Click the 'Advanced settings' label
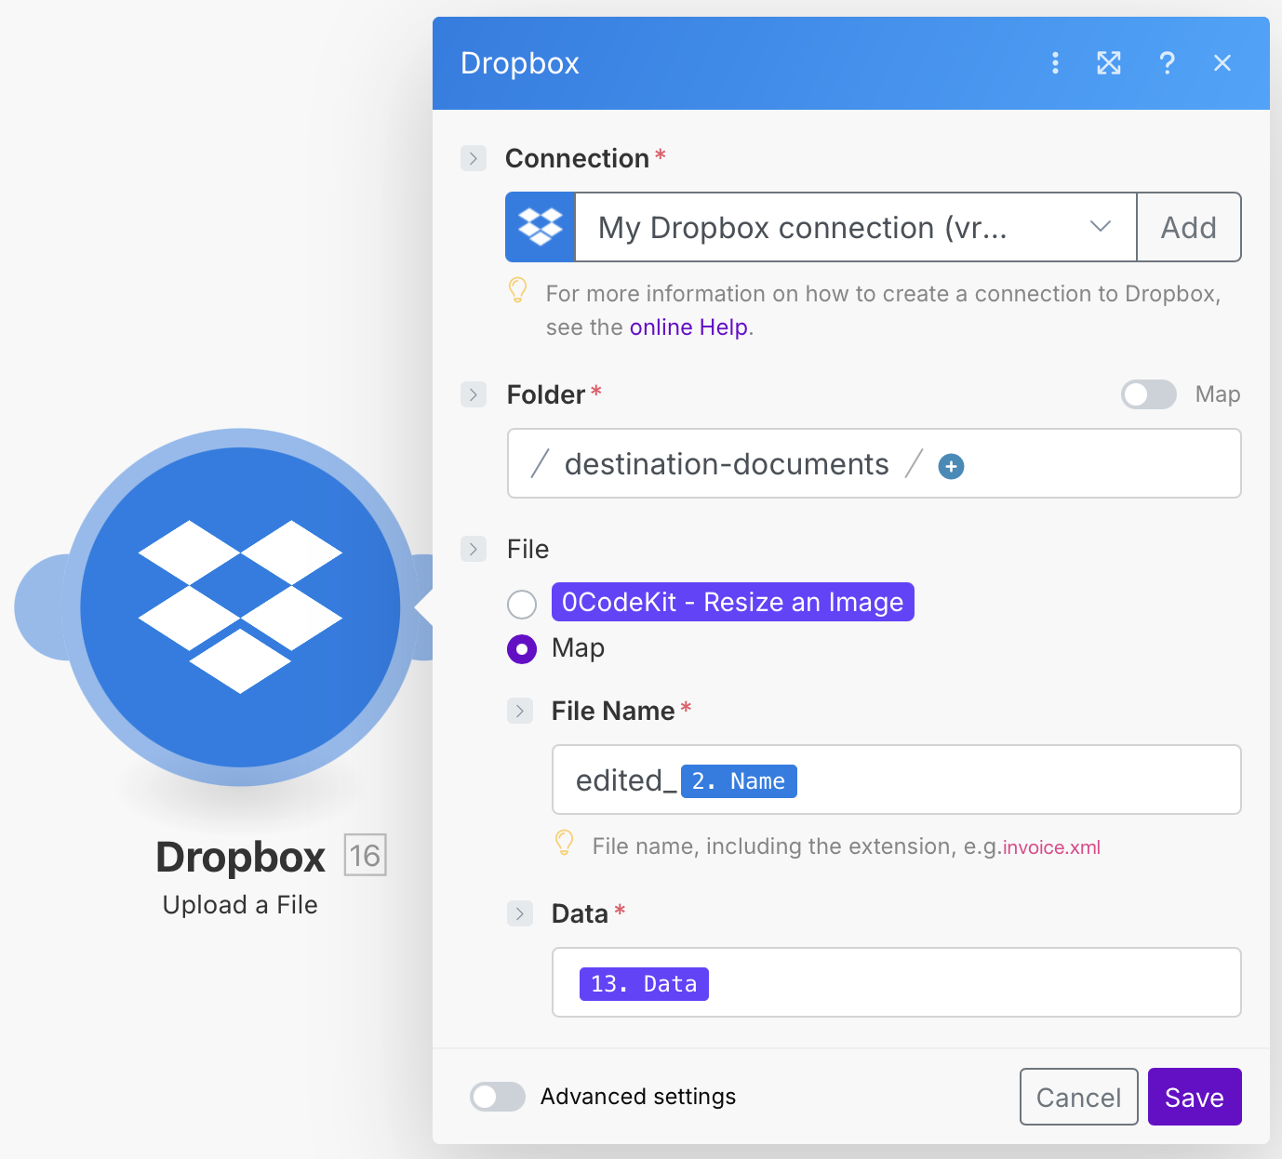This screenshot has width=1282, height=1159. point(638,1097)
